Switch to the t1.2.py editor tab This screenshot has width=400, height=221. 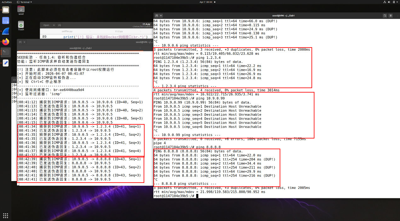(119, 31)
